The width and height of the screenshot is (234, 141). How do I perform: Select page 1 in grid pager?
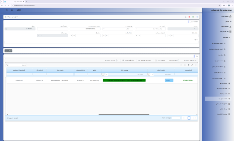[x=189, y=118]
